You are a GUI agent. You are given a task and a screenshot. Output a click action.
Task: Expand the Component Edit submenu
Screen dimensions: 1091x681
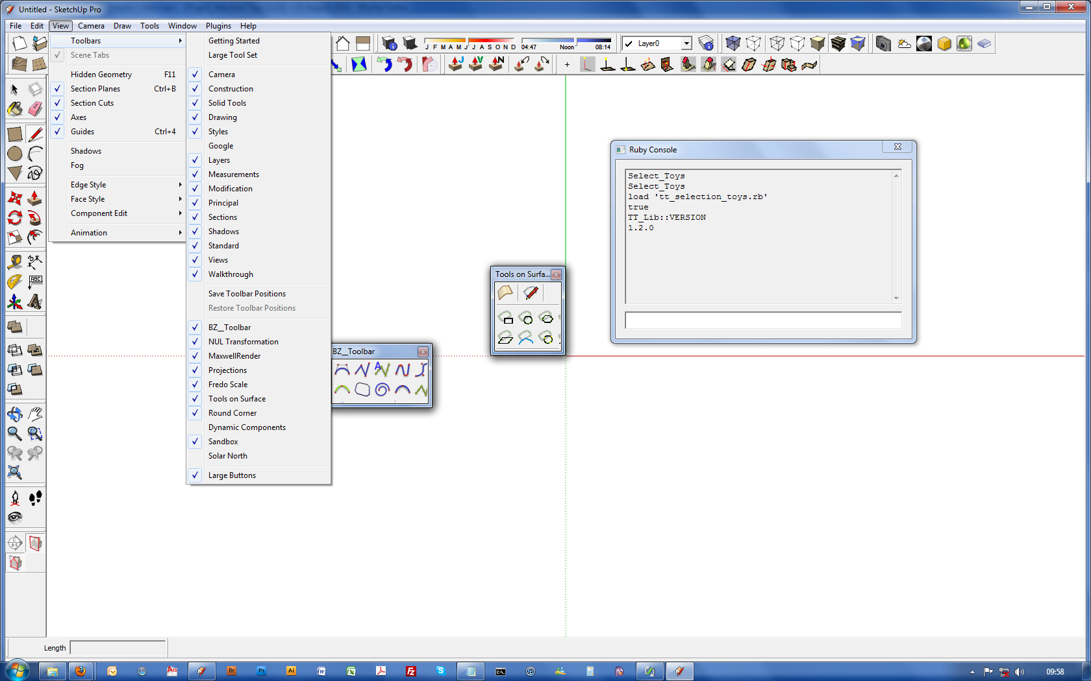click(x=118, y=213)
